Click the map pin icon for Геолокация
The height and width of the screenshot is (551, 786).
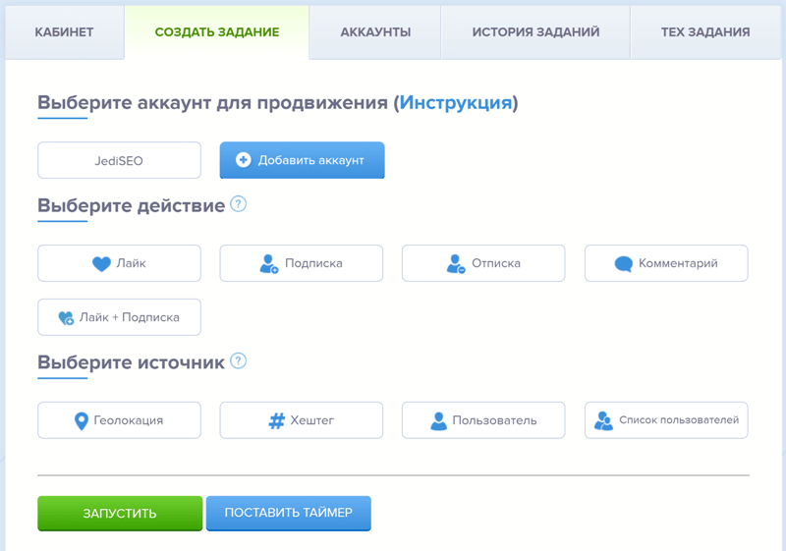tap(82, 421)
